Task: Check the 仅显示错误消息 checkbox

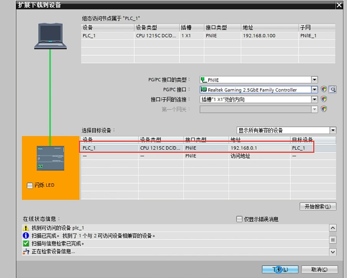Action: tap(239, 219)
